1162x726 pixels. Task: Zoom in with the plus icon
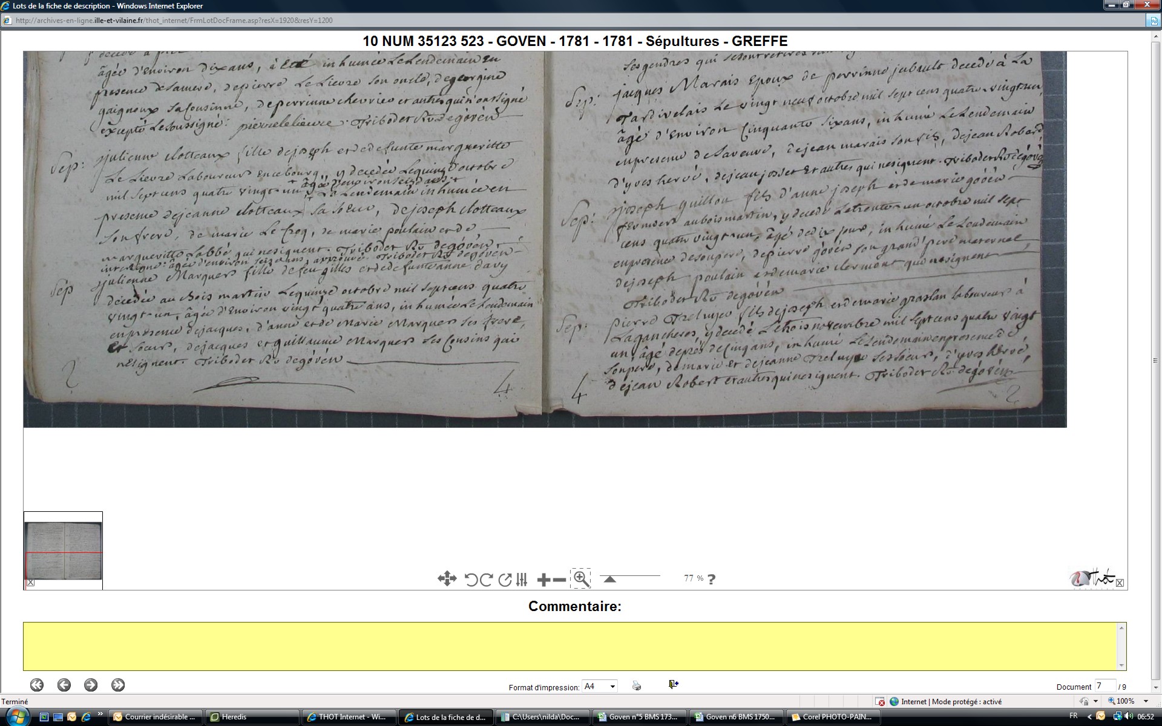coord(543,580)
